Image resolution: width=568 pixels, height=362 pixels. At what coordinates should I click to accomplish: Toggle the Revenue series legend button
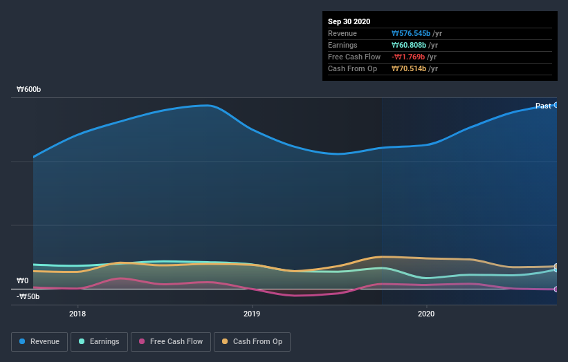(39, 342)
